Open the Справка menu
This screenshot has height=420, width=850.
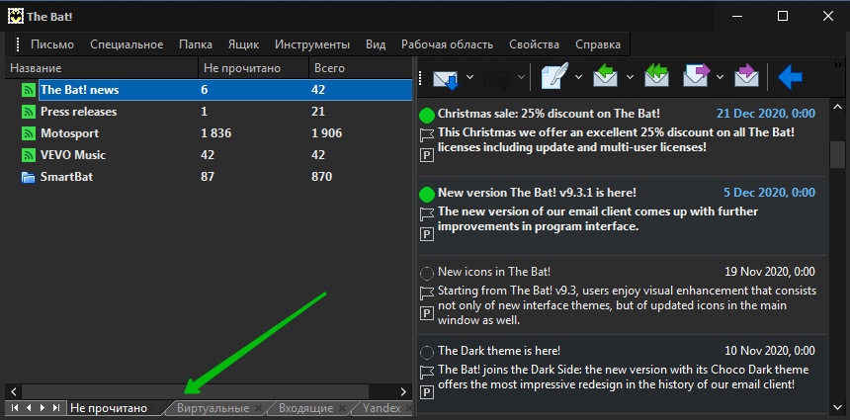pos(598,44)
